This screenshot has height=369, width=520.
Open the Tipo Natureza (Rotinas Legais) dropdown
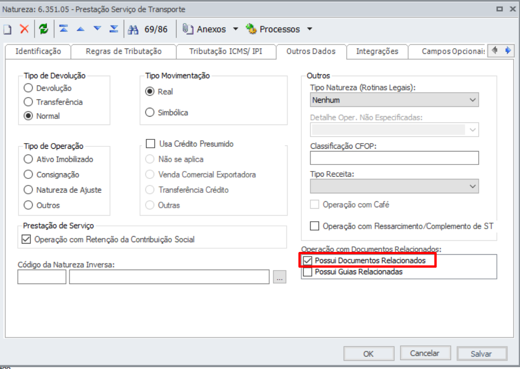click(x=394, y=100)
